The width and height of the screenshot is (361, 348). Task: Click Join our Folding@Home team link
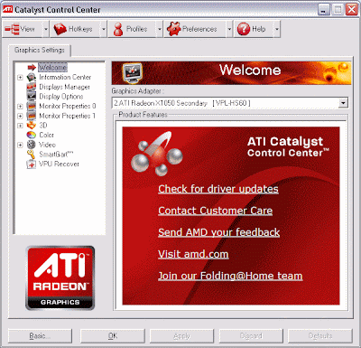click(230, 276)
